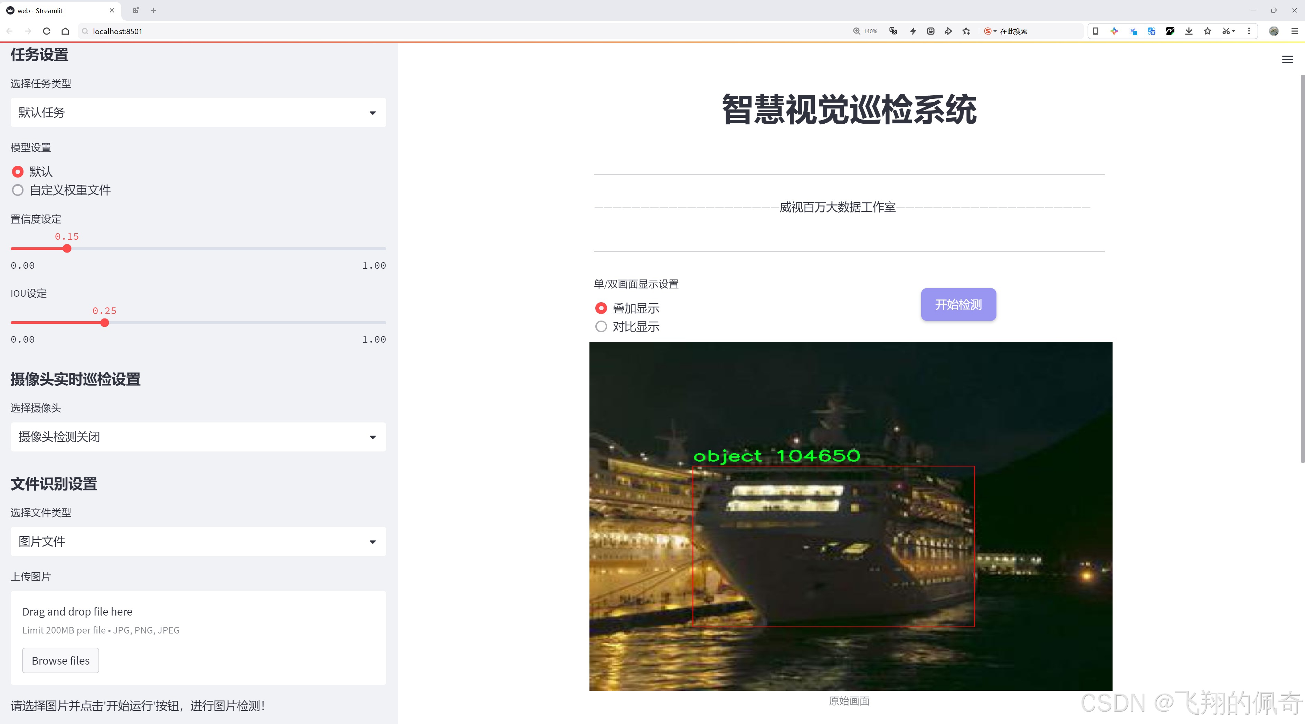Click the bookmark star icon in toolbar
Screen dimensions: 1305x724
click(1207, 31)
